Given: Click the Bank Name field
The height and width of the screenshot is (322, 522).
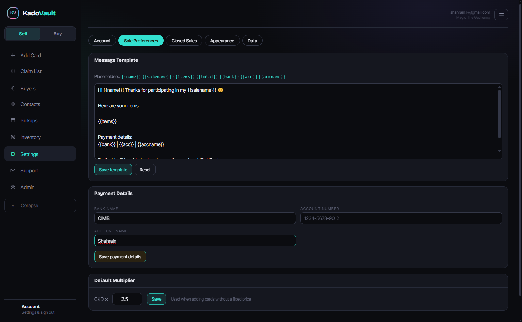Looking at the screenshot, I should 195,218.
